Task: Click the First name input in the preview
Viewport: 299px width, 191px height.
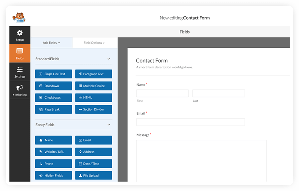Action: [x=162, y=93]
